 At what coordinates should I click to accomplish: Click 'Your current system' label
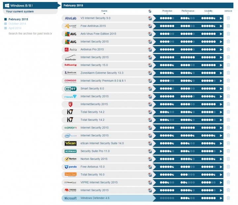(20, 11)
